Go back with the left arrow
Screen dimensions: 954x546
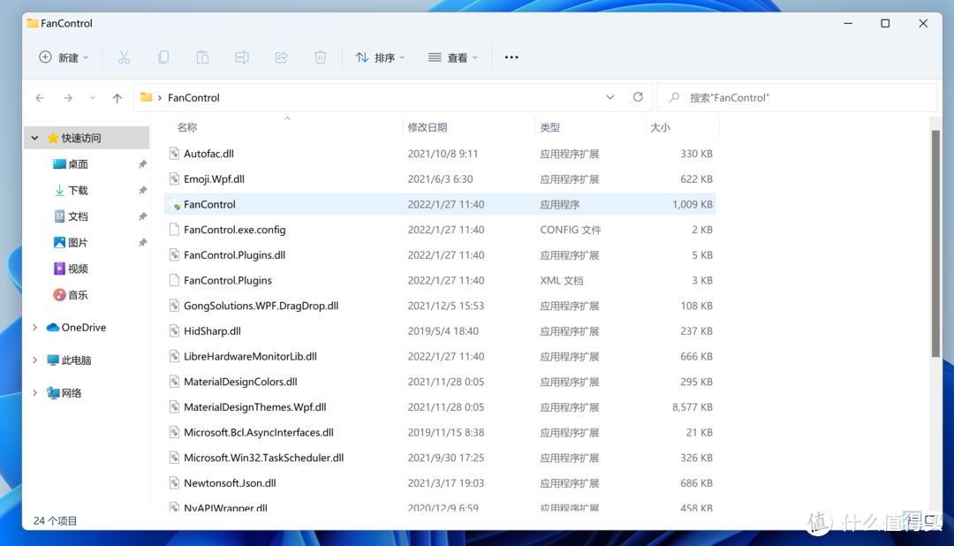(x=40, y=97)
